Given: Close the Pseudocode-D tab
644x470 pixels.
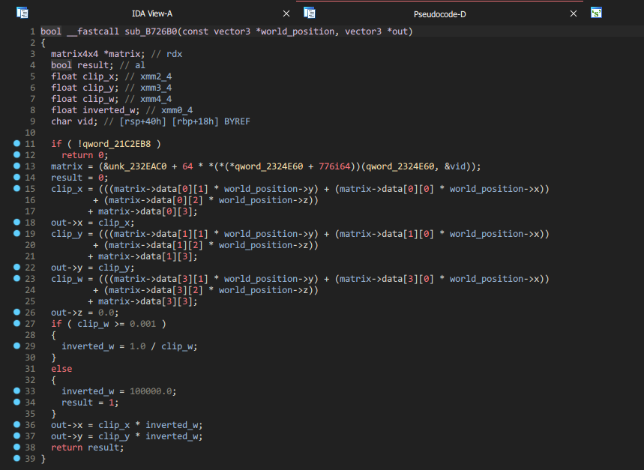Looking at the screenshot, I should 574,13.
